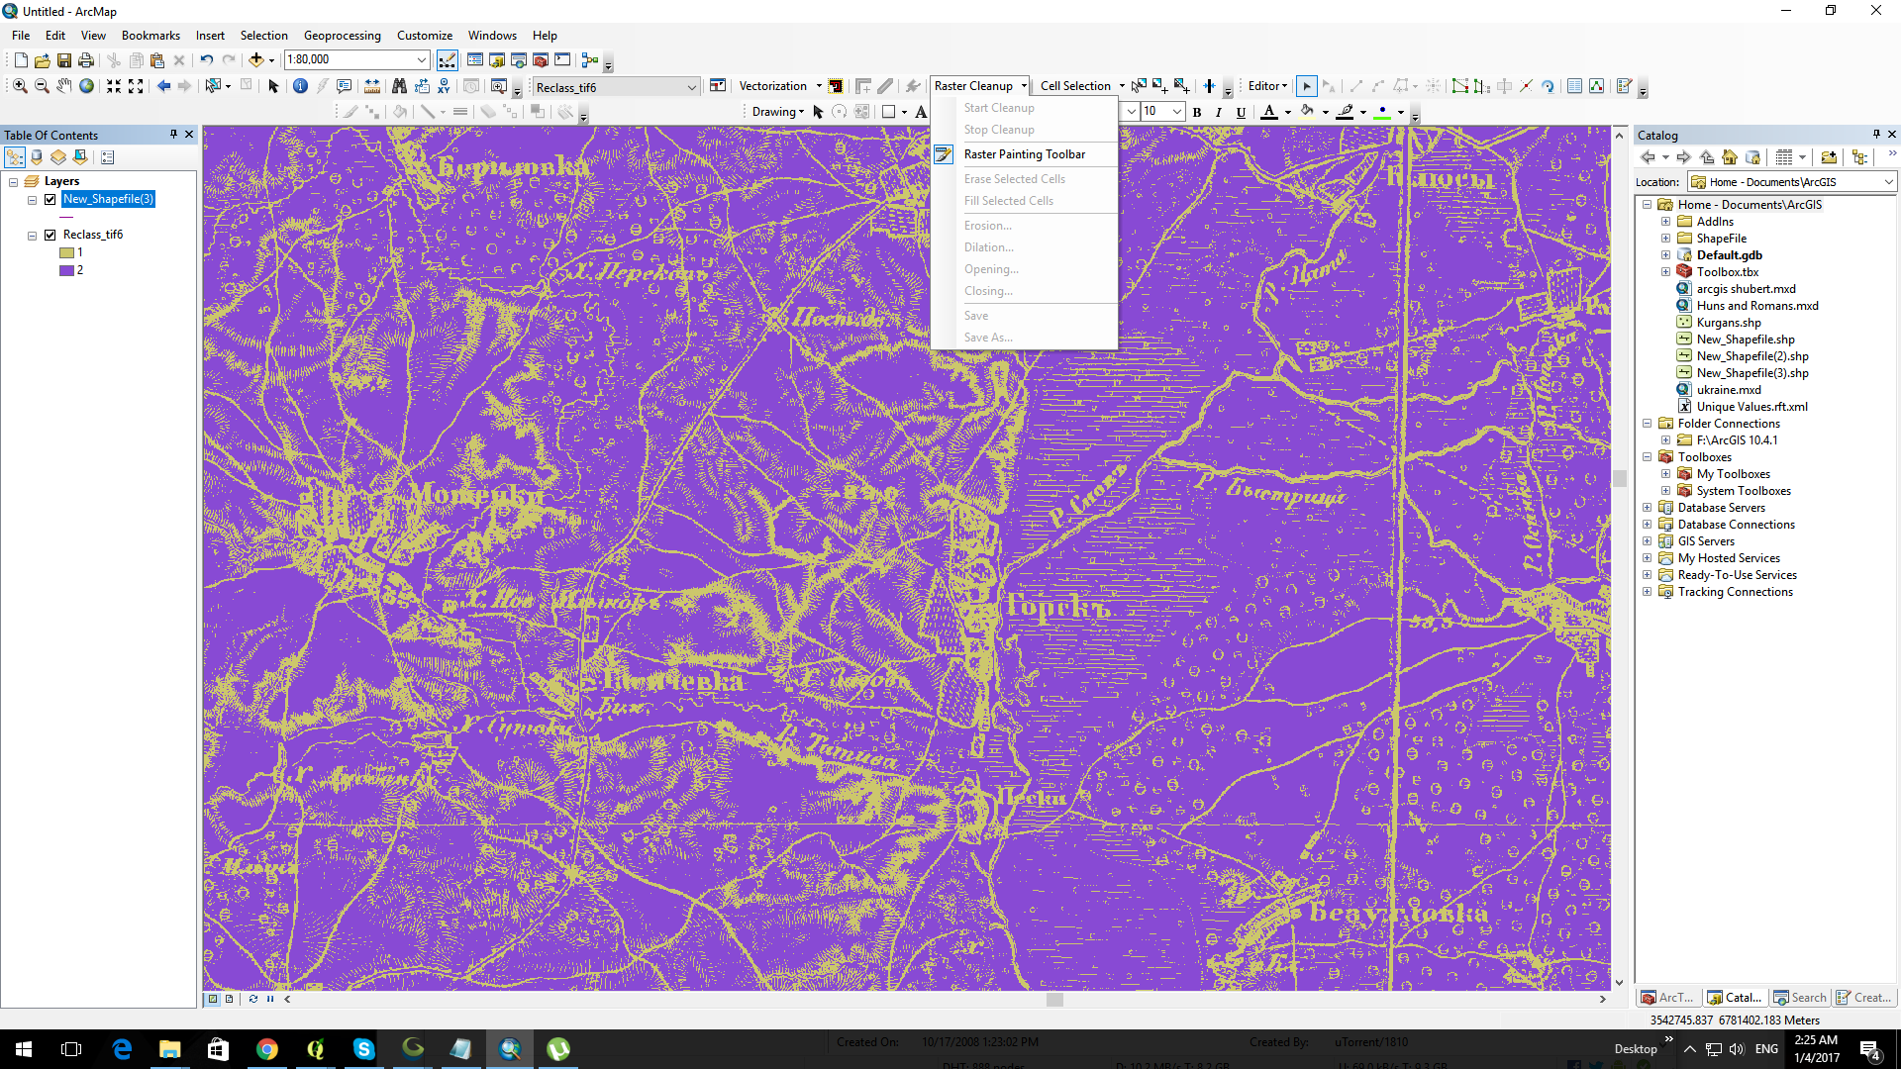This screenshot has width=1901, height=1069.
Task: Click the Identify tool icon
Action: [300, 86]
